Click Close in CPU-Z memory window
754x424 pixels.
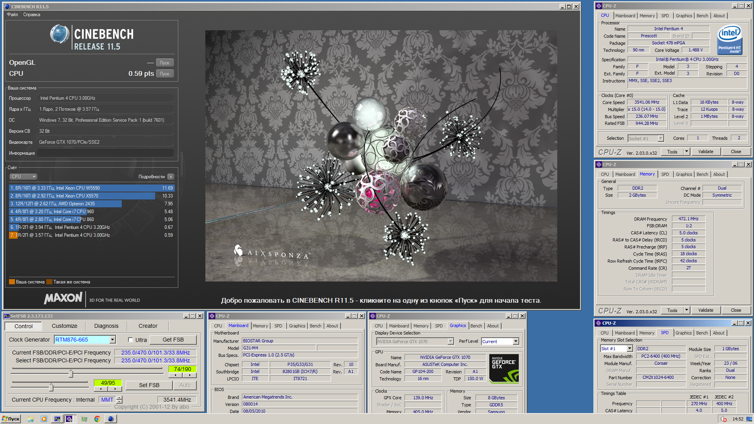(x=736, y=310)
